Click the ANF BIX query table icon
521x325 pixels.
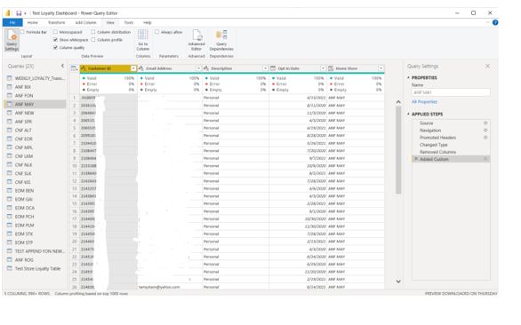pos(10,87)
